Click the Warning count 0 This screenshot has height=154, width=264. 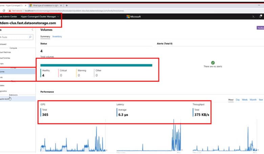(79, 75)
